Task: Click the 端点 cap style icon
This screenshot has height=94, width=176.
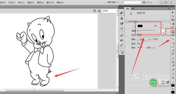Action: [139, 43]
